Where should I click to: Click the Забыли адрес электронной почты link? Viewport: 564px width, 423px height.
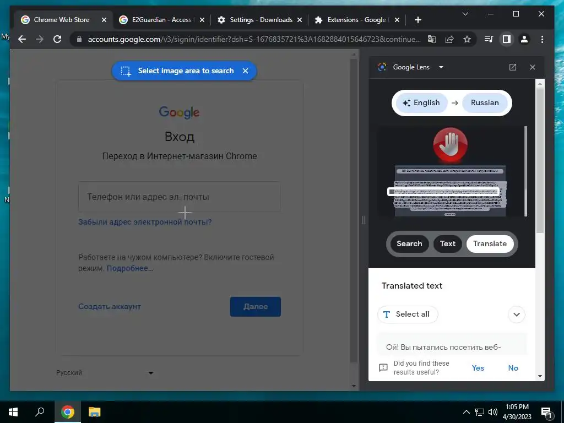(145, 222)
